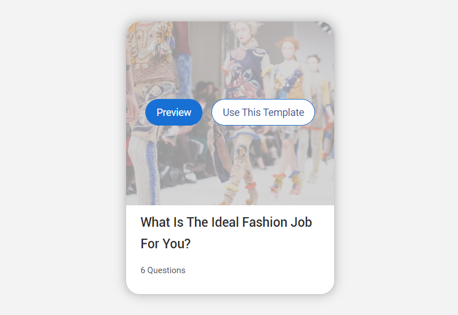The height and width of the screenshot is (315, 458).
Task: Click the "Template" word in the outlined button
Action: pos(284,113)
